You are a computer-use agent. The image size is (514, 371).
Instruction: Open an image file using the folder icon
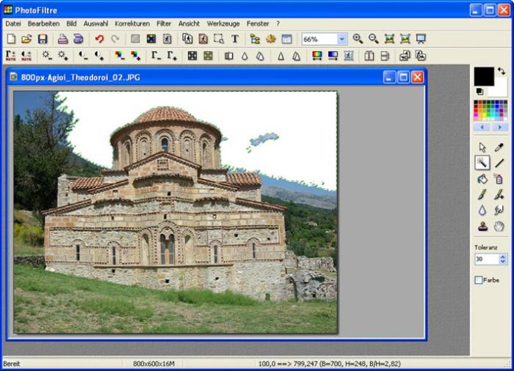pyautogui.click(x=27, y=39)
